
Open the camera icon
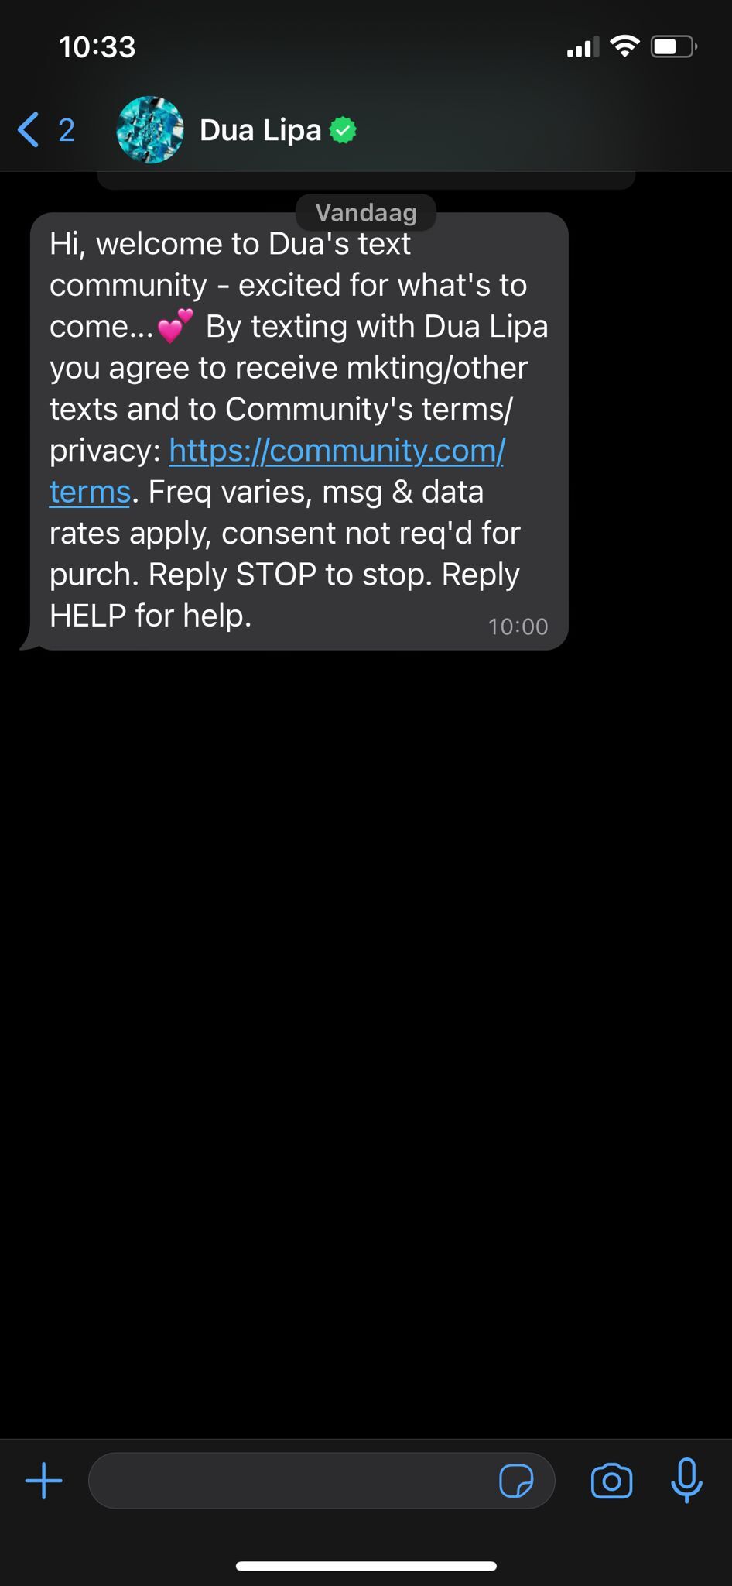611,1481
